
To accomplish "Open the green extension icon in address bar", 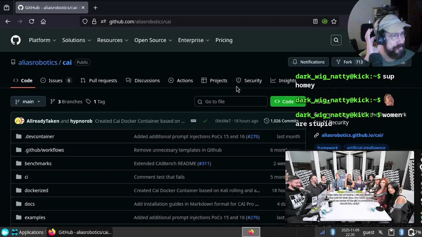I will pyautogui.click(x=325, y=21).
